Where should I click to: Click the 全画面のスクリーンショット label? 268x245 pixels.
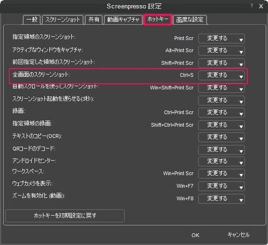[x=41, y=75]
